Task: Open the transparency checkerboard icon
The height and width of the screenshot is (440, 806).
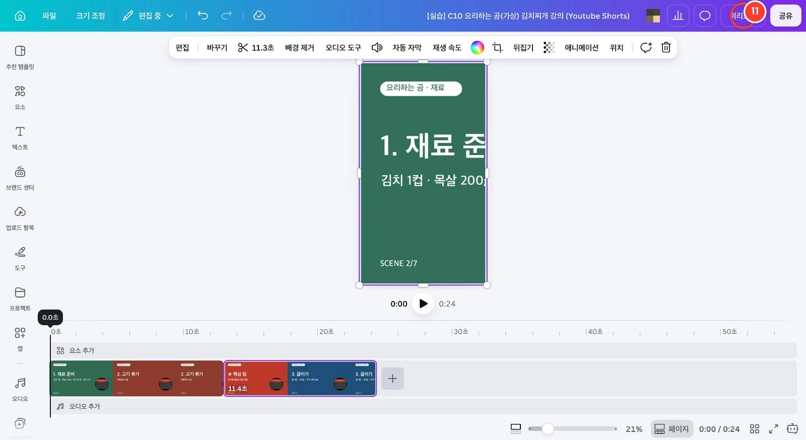Action: point(549,47)
